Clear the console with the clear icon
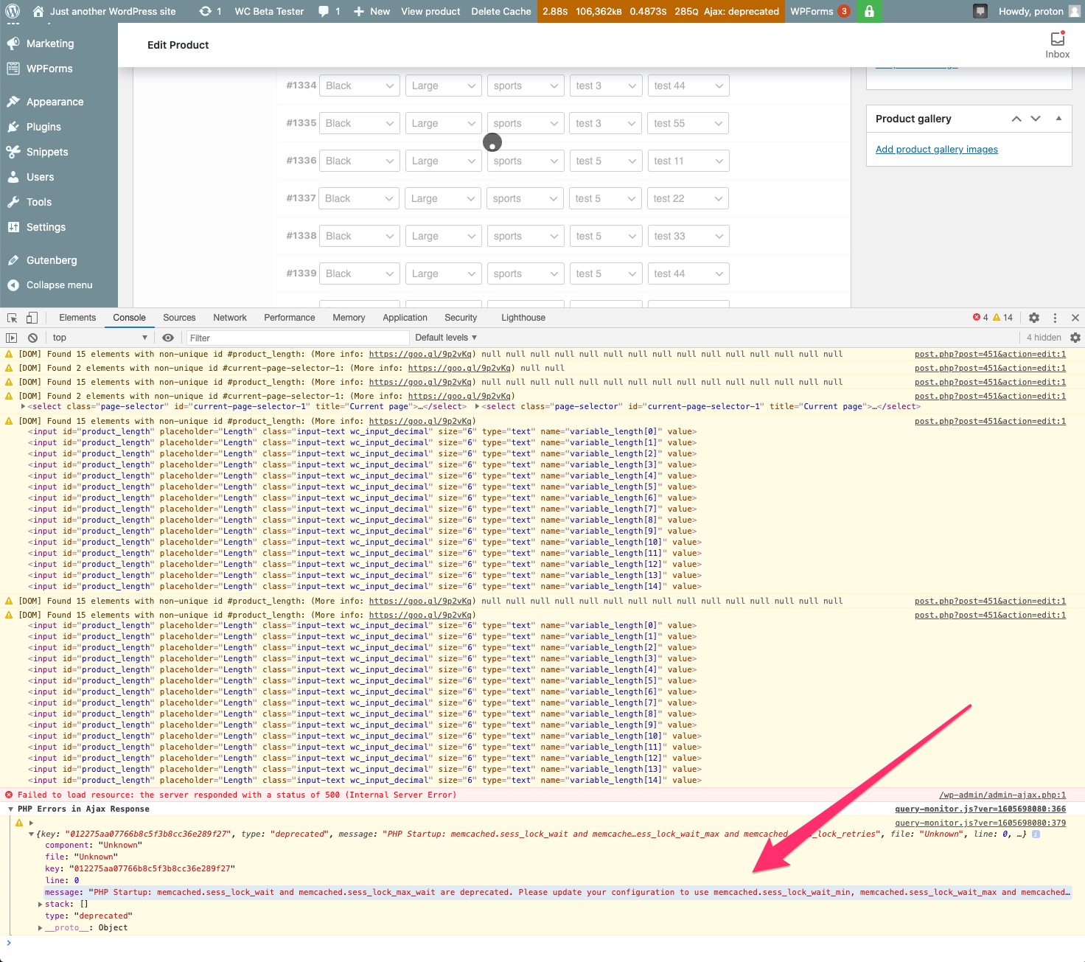 pos(32,338)
